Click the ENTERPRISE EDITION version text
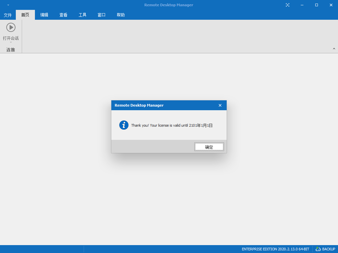338x253 pixels. (275, 249)
